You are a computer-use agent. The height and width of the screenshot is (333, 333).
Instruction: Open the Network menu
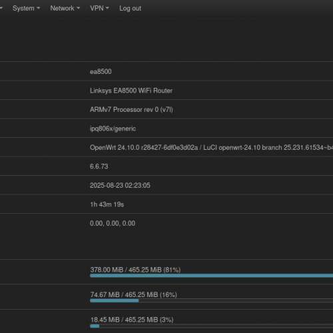coord(65,8)
